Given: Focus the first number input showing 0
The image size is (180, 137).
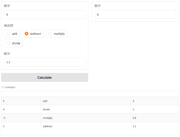Looking at the screenshot, I should pos(45,15).
